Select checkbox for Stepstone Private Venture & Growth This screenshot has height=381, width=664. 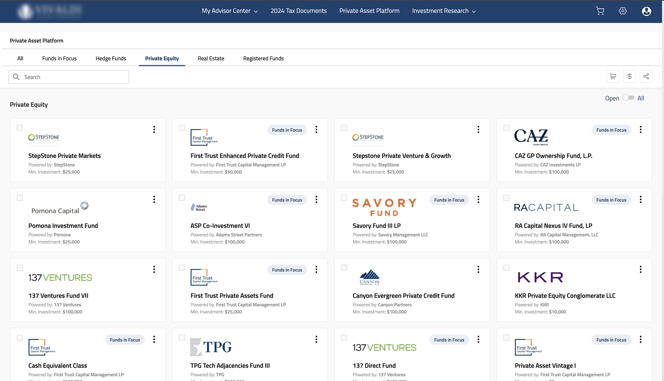point(344,128)
